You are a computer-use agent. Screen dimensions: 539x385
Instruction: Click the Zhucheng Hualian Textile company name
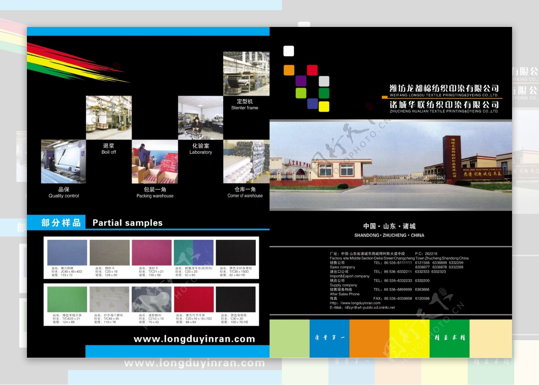click(444, 107)
